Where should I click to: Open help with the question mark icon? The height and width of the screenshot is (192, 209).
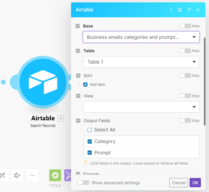pyautogui.click(x=189, y=10)
